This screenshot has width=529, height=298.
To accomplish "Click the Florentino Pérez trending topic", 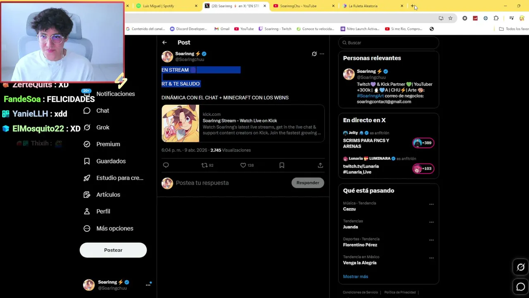I will click(360, 245).
